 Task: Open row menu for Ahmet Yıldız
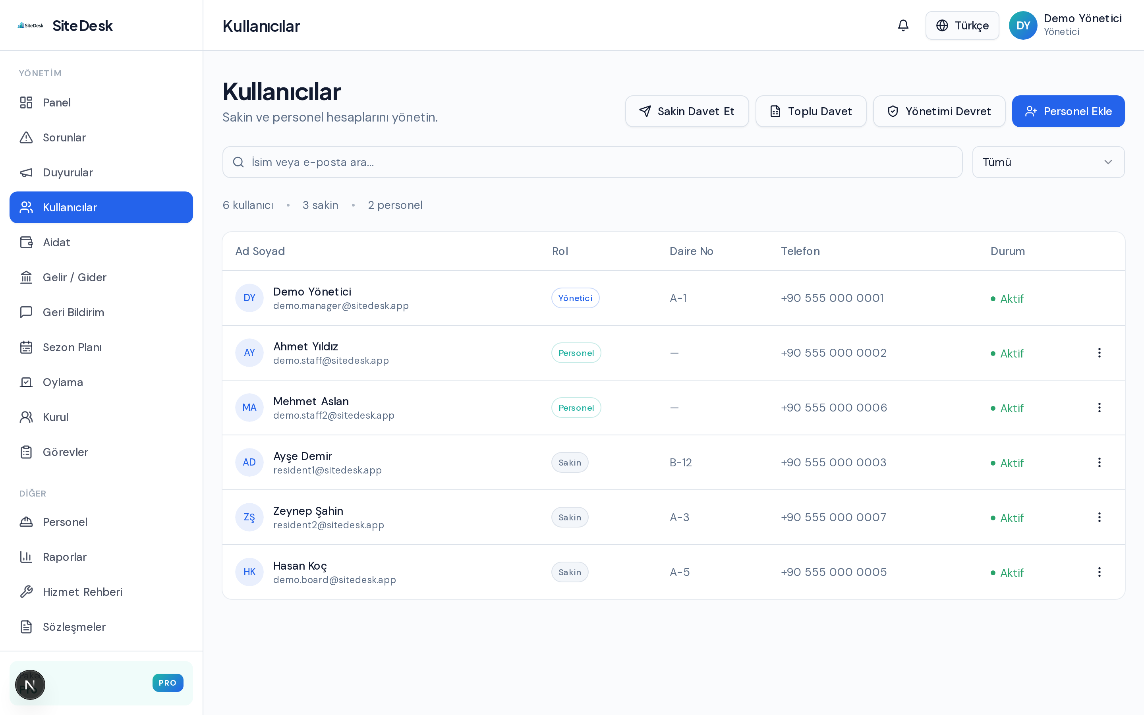point(1099,353)
